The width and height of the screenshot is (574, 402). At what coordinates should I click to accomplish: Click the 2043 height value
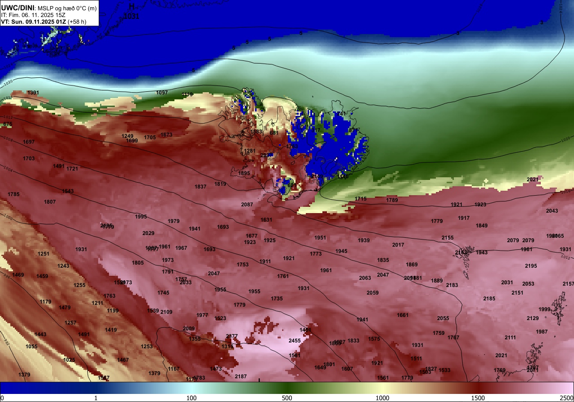552,211
